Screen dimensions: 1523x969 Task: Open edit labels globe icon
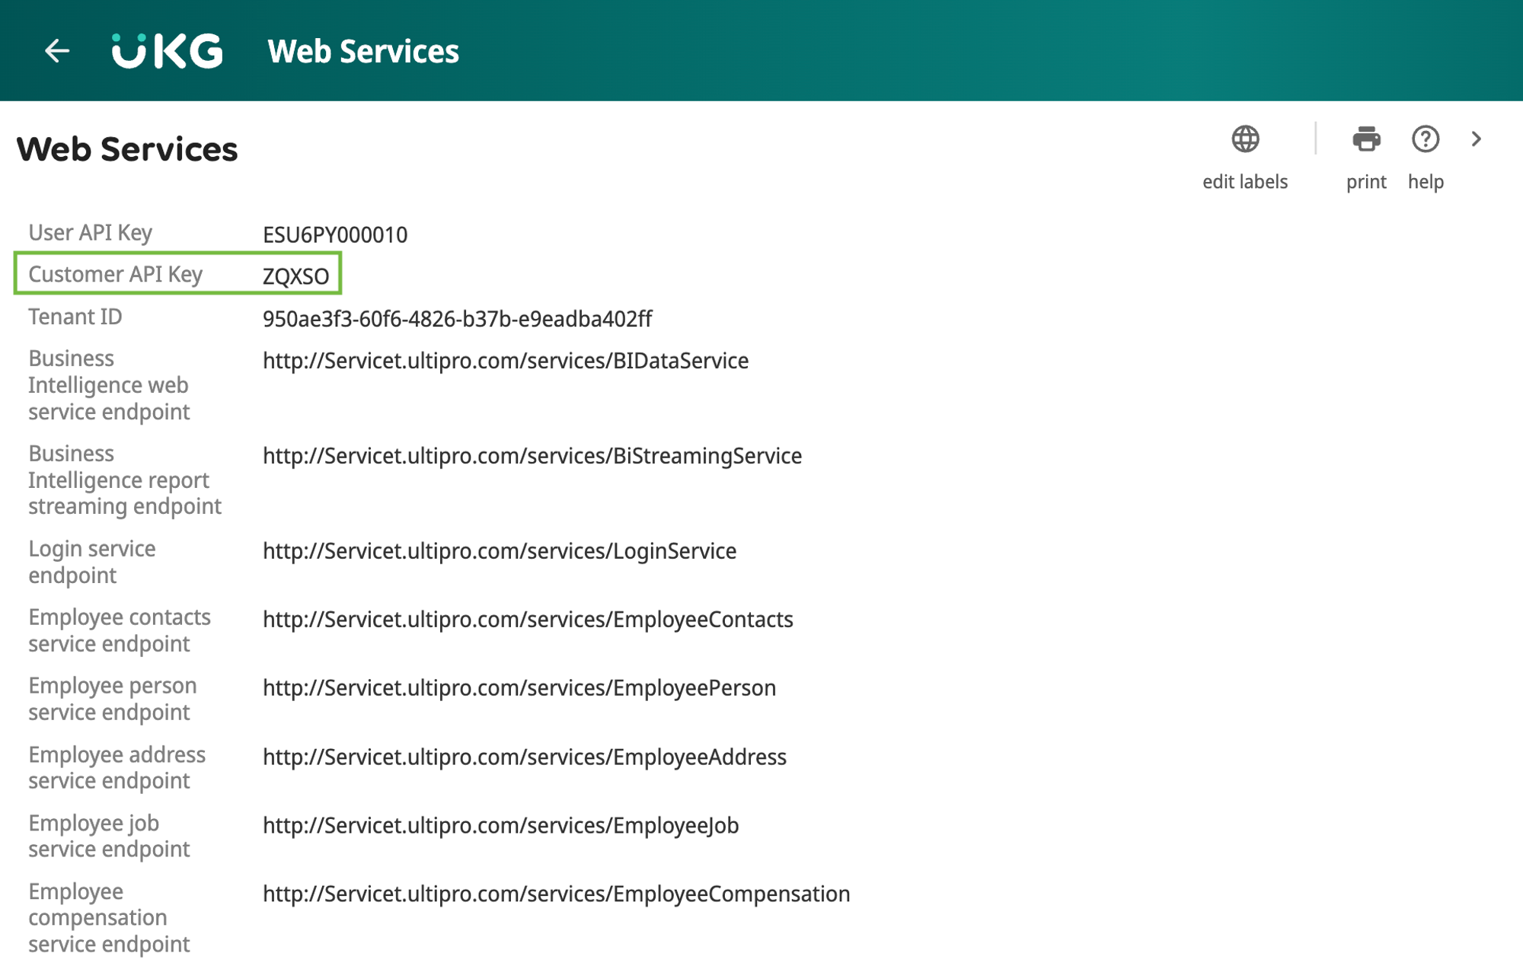click(x=1245, y=140)
